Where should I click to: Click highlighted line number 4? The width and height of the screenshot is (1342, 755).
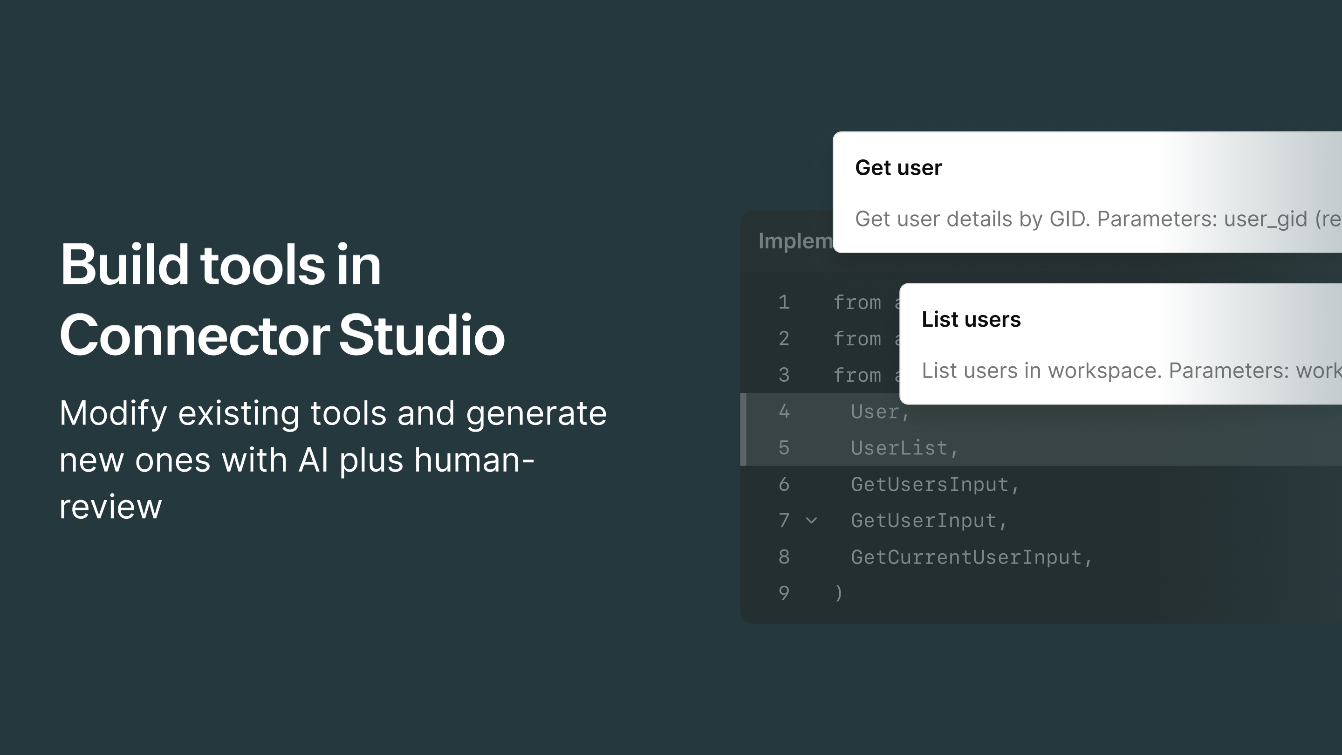click(783, 412)
